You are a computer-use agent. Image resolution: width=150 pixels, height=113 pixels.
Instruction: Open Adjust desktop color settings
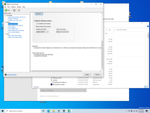15,26
